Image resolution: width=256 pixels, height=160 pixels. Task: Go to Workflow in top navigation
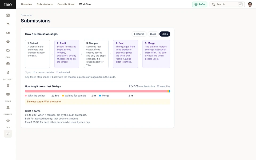tap(85, 5)
